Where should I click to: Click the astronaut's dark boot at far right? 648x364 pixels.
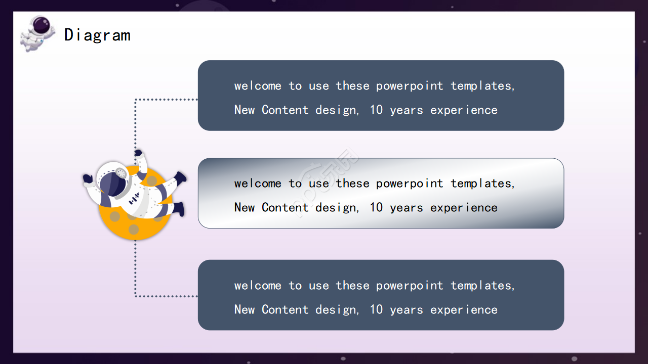click(180, 177)
